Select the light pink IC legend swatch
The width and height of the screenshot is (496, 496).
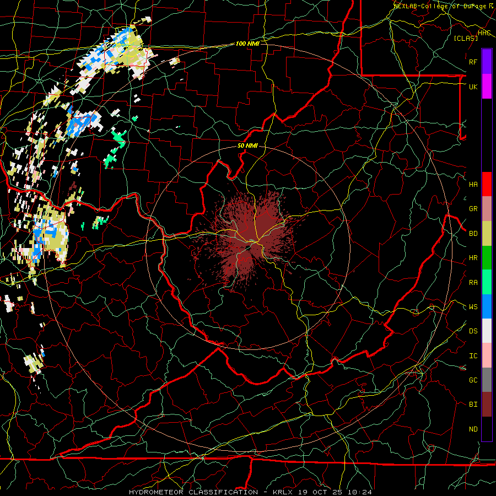tap(487, 355)
